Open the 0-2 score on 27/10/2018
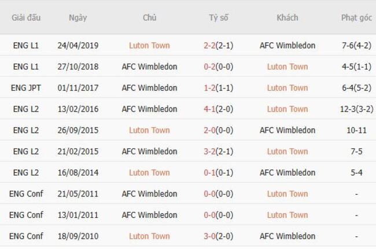 pyautogui.click(x=212, y=66)
